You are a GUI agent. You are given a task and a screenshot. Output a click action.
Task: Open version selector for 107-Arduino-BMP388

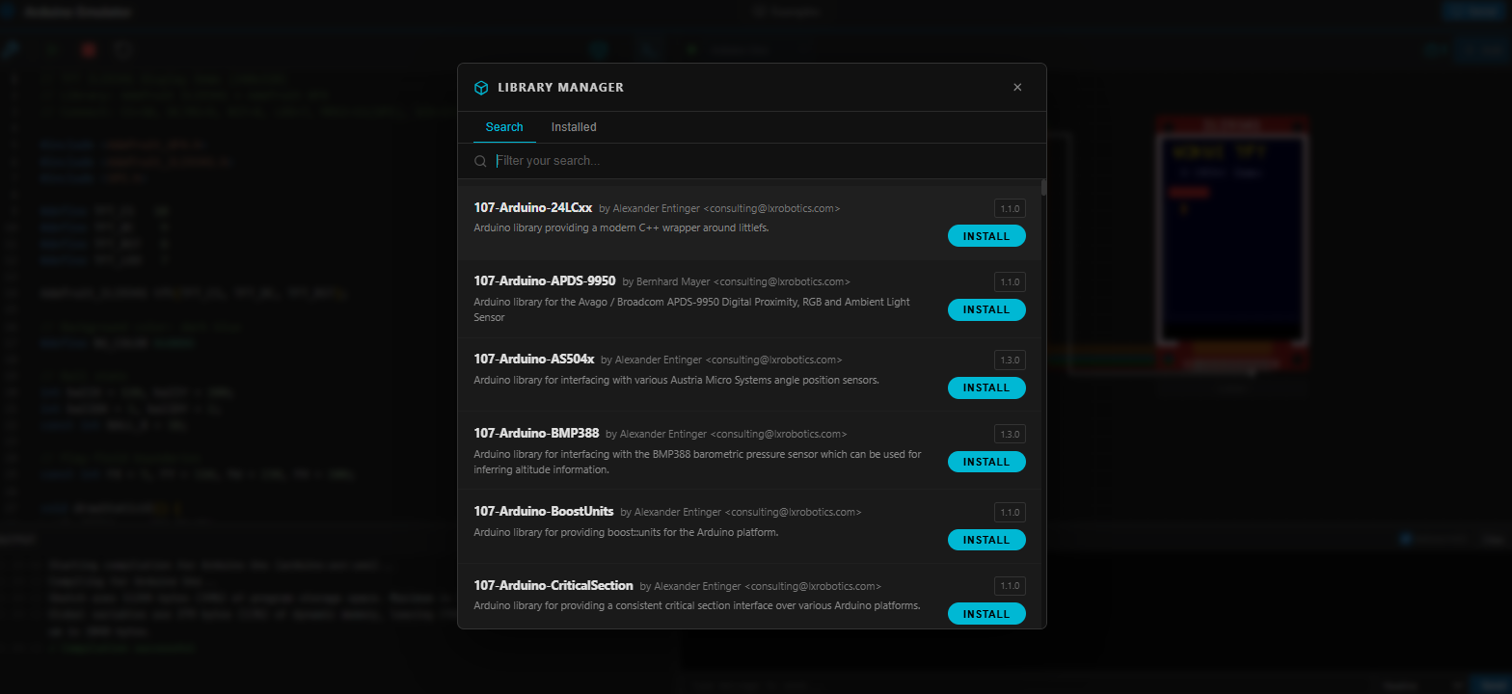pos(1010,434)
